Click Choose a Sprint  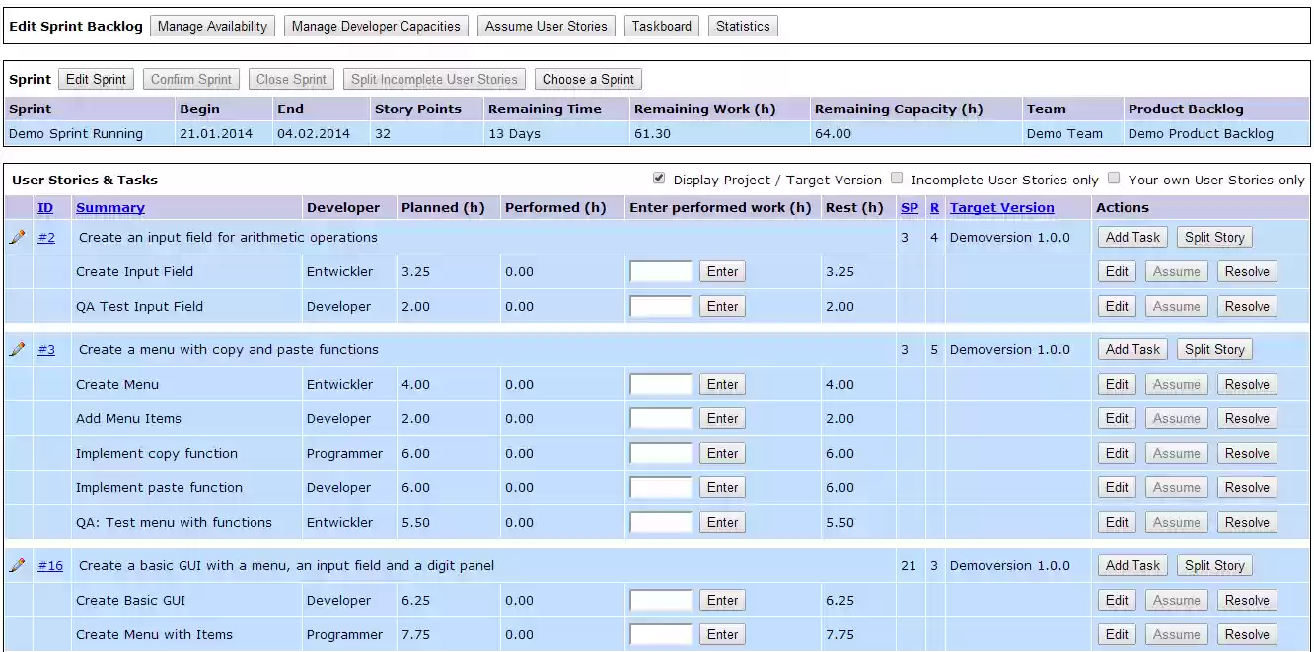point(588,79)
